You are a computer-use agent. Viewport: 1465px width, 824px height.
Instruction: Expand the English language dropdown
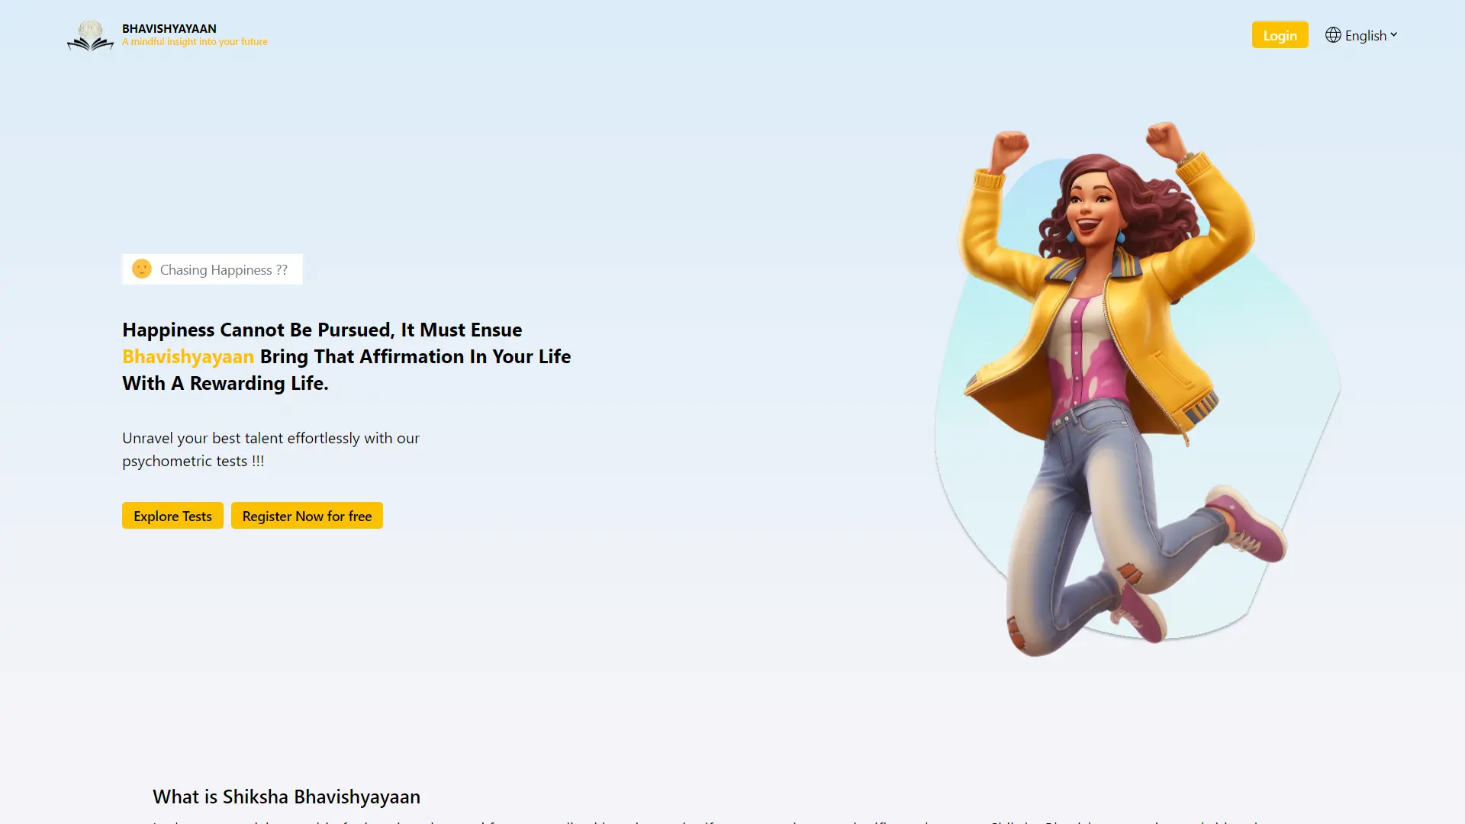click(x=1362, y=35)
